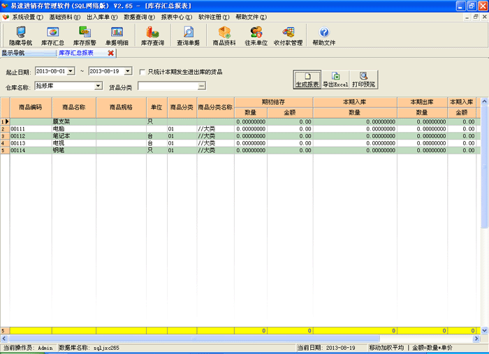Click the 单据明细 toolbar icon

[117, 36]
